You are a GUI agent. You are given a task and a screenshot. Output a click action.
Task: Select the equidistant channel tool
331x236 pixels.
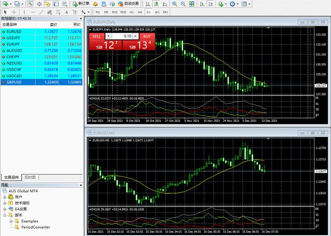point(50,12)
